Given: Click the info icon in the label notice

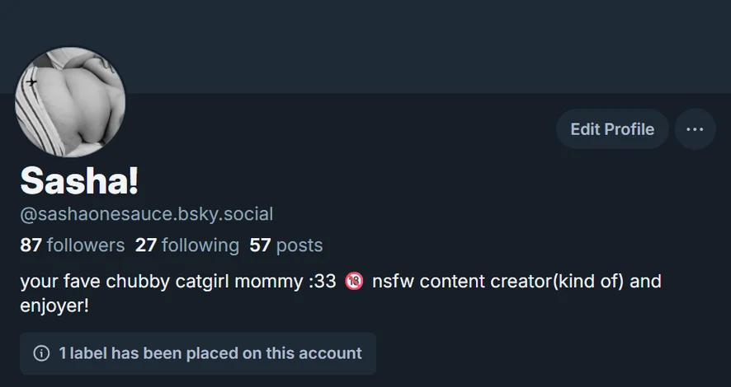Looking at the screenshot, I should click(x=40, y=353).
